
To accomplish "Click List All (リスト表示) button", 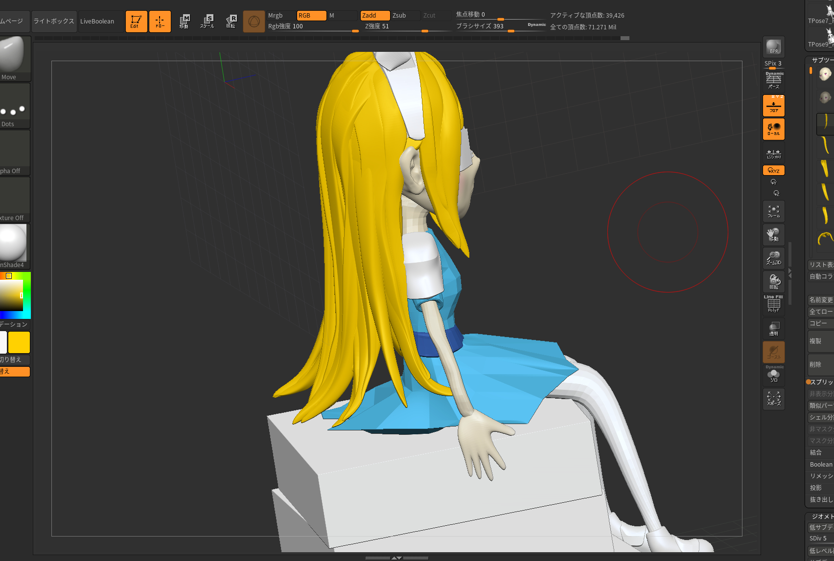I will tap(821, 265).
